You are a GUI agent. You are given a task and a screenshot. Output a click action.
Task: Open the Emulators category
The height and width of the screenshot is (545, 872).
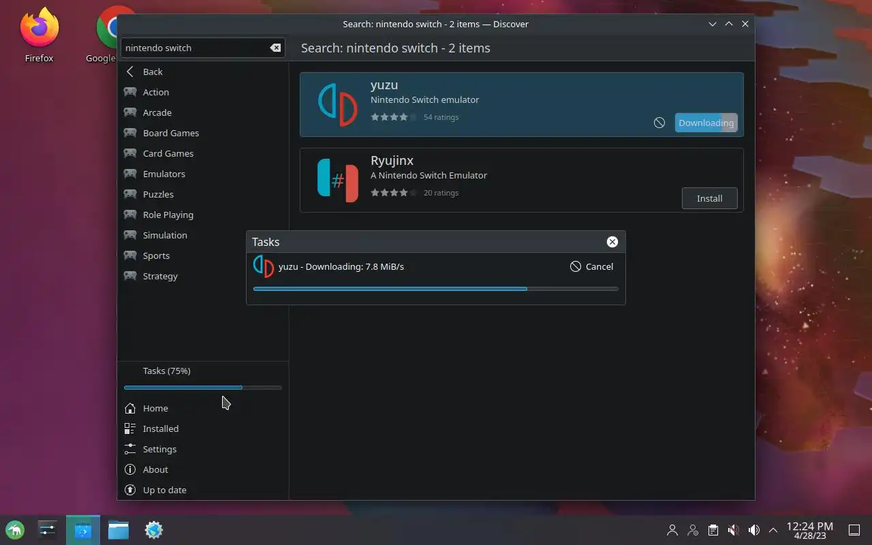(x=203, y=174)
